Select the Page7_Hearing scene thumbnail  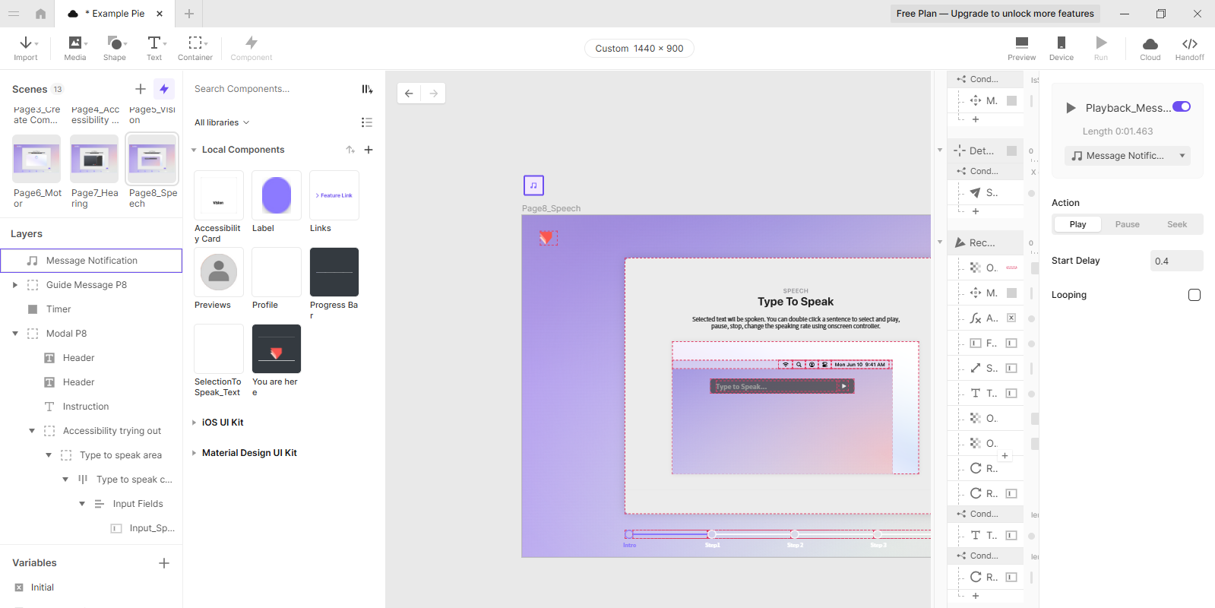tap(94, 160)
